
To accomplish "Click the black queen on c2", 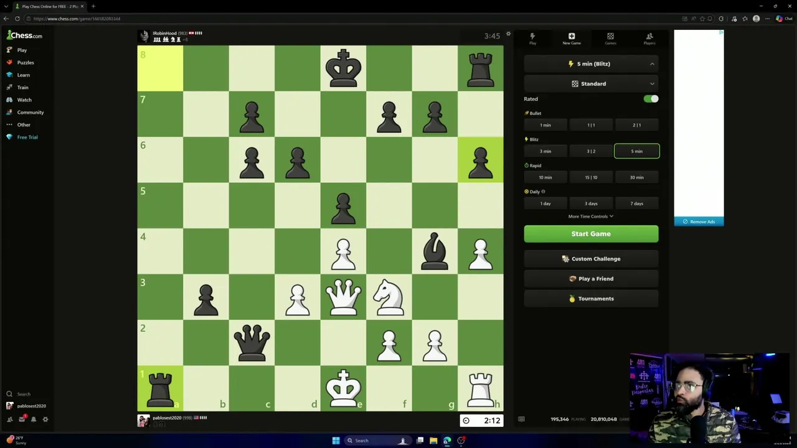I will (x=252, y=343).
